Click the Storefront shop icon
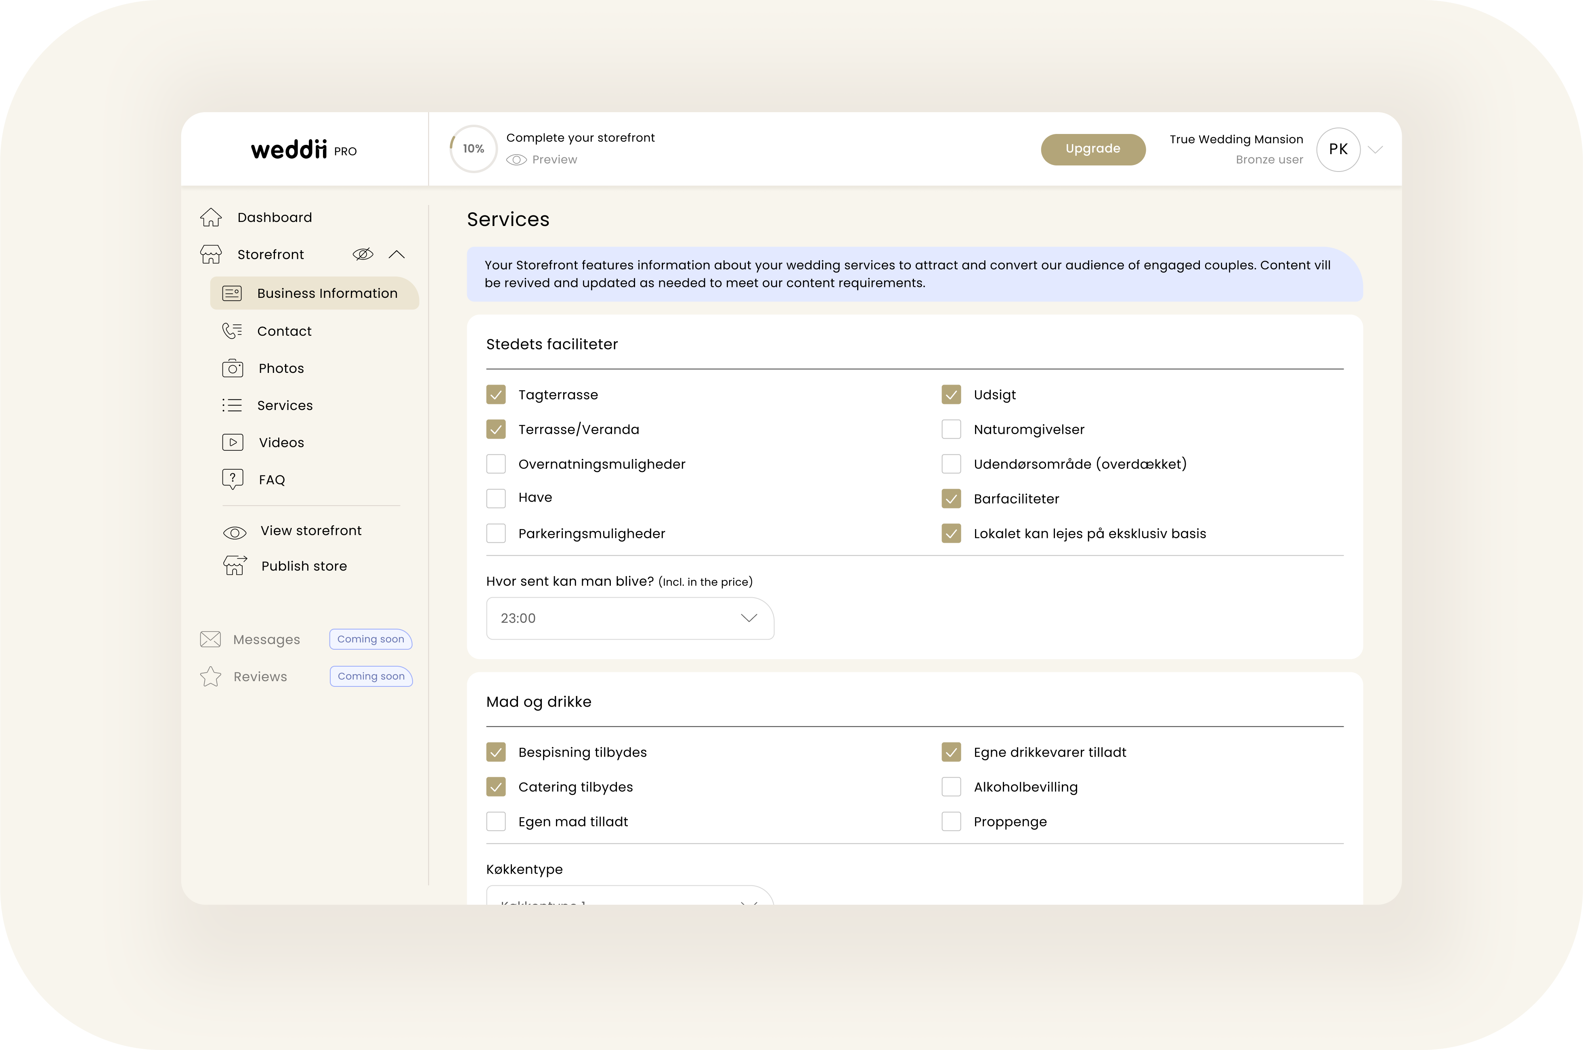The image size is (1583, 1050). tap(211, 255)
